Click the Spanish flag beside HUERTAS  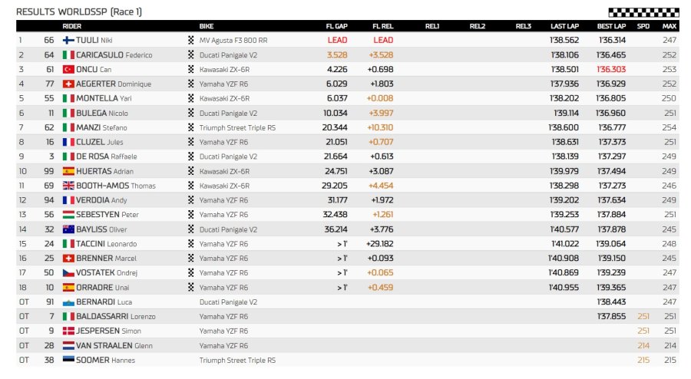pyautogui.click(x=68, y=171)
